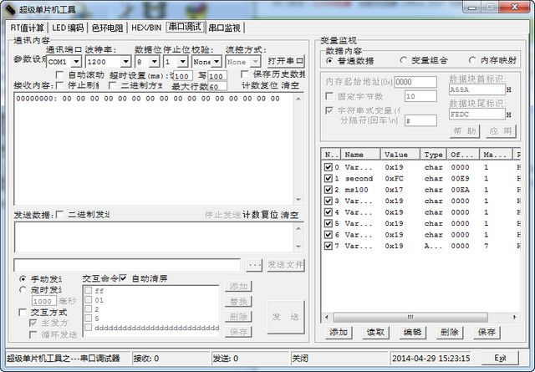Select the 串口调试 tab
Viewport: 535px width, 372px height.
[186, 27]
